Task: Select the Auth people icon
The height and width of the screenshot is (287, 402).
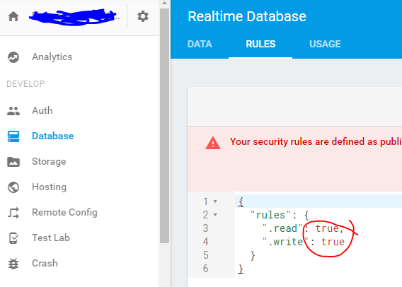Action: (13, 111)
